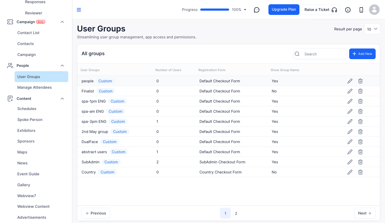Open News in sidebar
The image size is (385, 223).
point(22,163)
